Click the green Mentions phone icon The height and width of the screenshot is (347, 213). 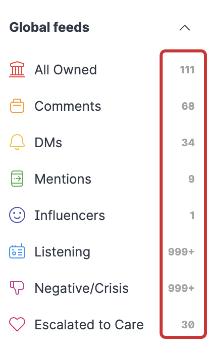(x=17, y=179)
